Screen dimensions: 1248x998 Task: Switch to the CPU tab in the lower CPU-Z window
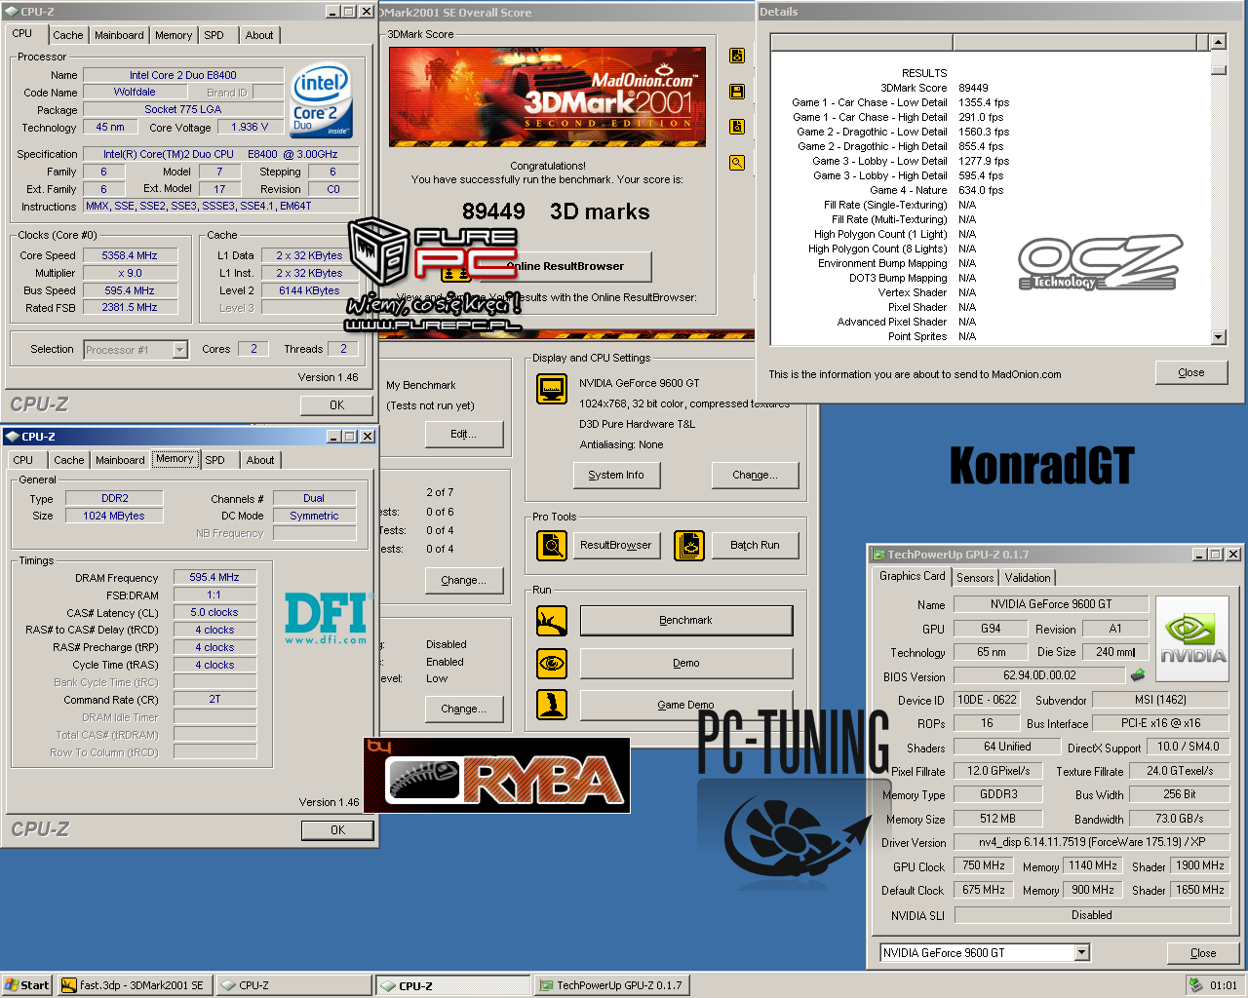click(23, 460)
